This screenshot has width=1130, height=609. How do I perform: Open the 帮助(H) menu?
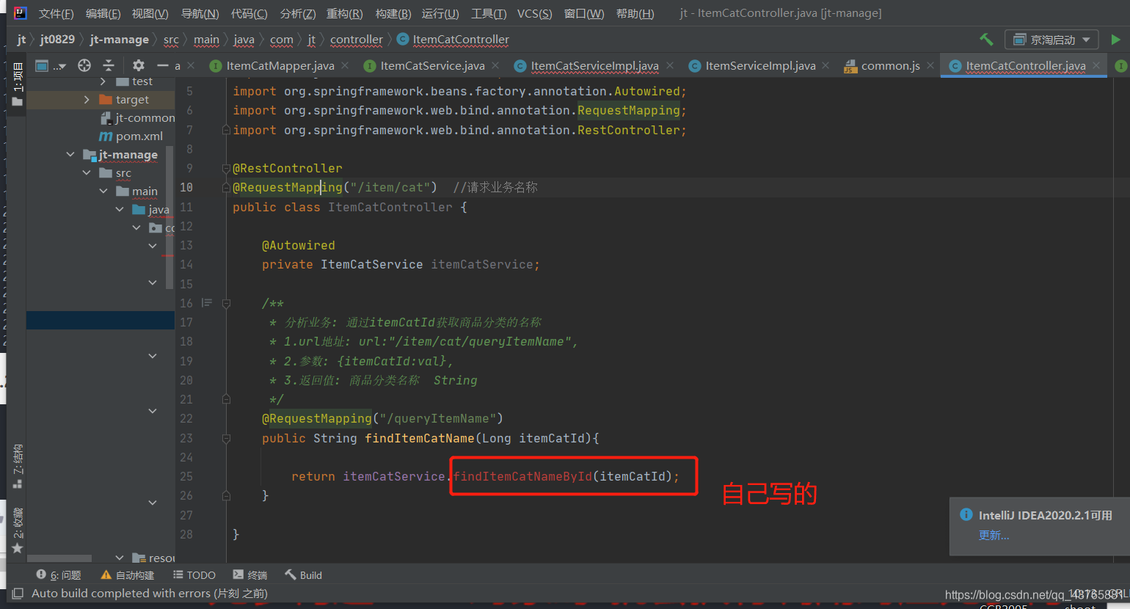coord(635,14)
